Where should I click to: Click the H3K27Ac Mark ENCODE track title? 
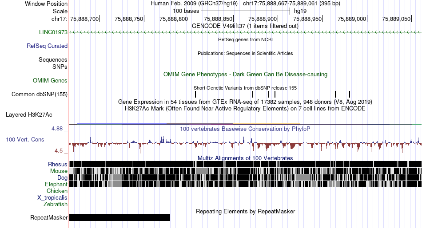(x=245, y=109)
